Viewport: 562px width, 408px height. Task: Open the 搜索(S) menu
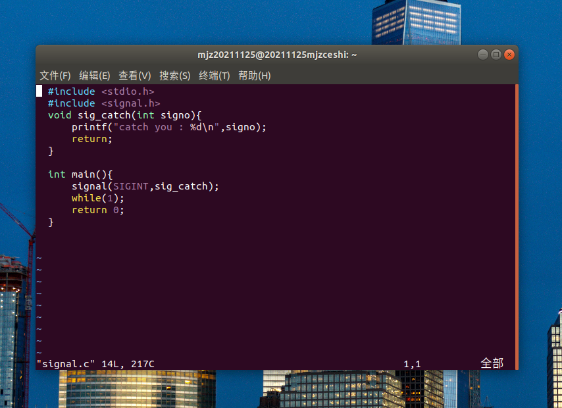click(x=175, y=76)
